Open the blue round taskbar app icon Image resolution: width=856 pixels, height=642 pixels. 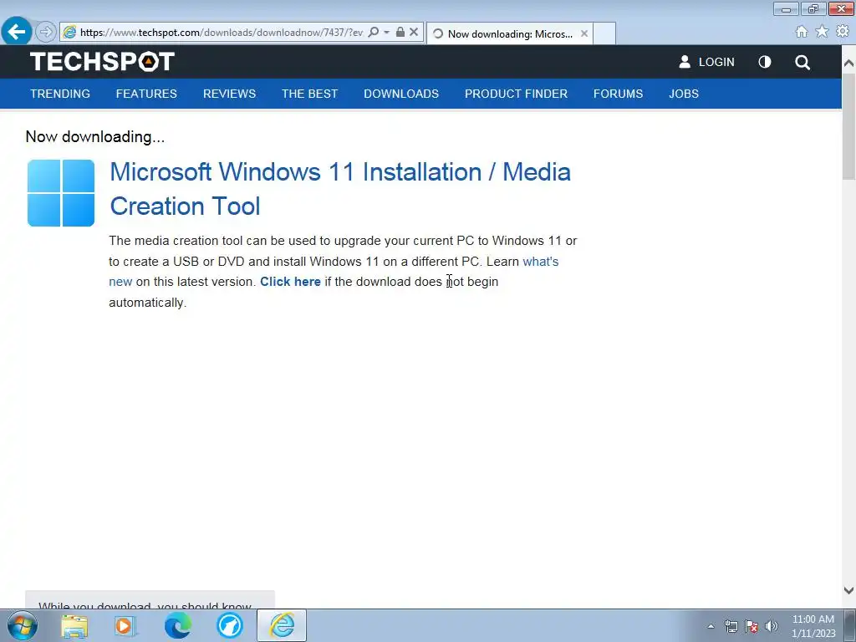pyautogui.click(x=230, y=625)
